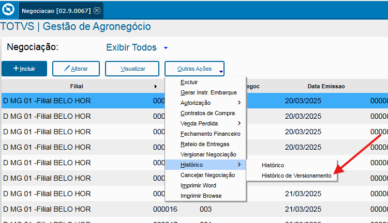Click the Visualizar button
The height and width of the screenshot is (223, 388).
click(x=132, y=69)
